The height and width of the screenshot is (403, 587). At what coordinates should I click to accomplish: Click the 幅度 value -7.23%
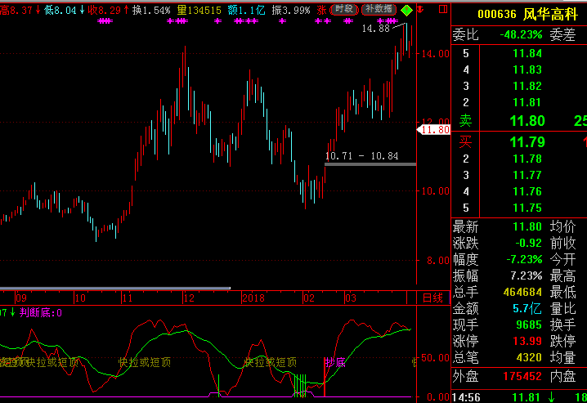coord(524,259)
